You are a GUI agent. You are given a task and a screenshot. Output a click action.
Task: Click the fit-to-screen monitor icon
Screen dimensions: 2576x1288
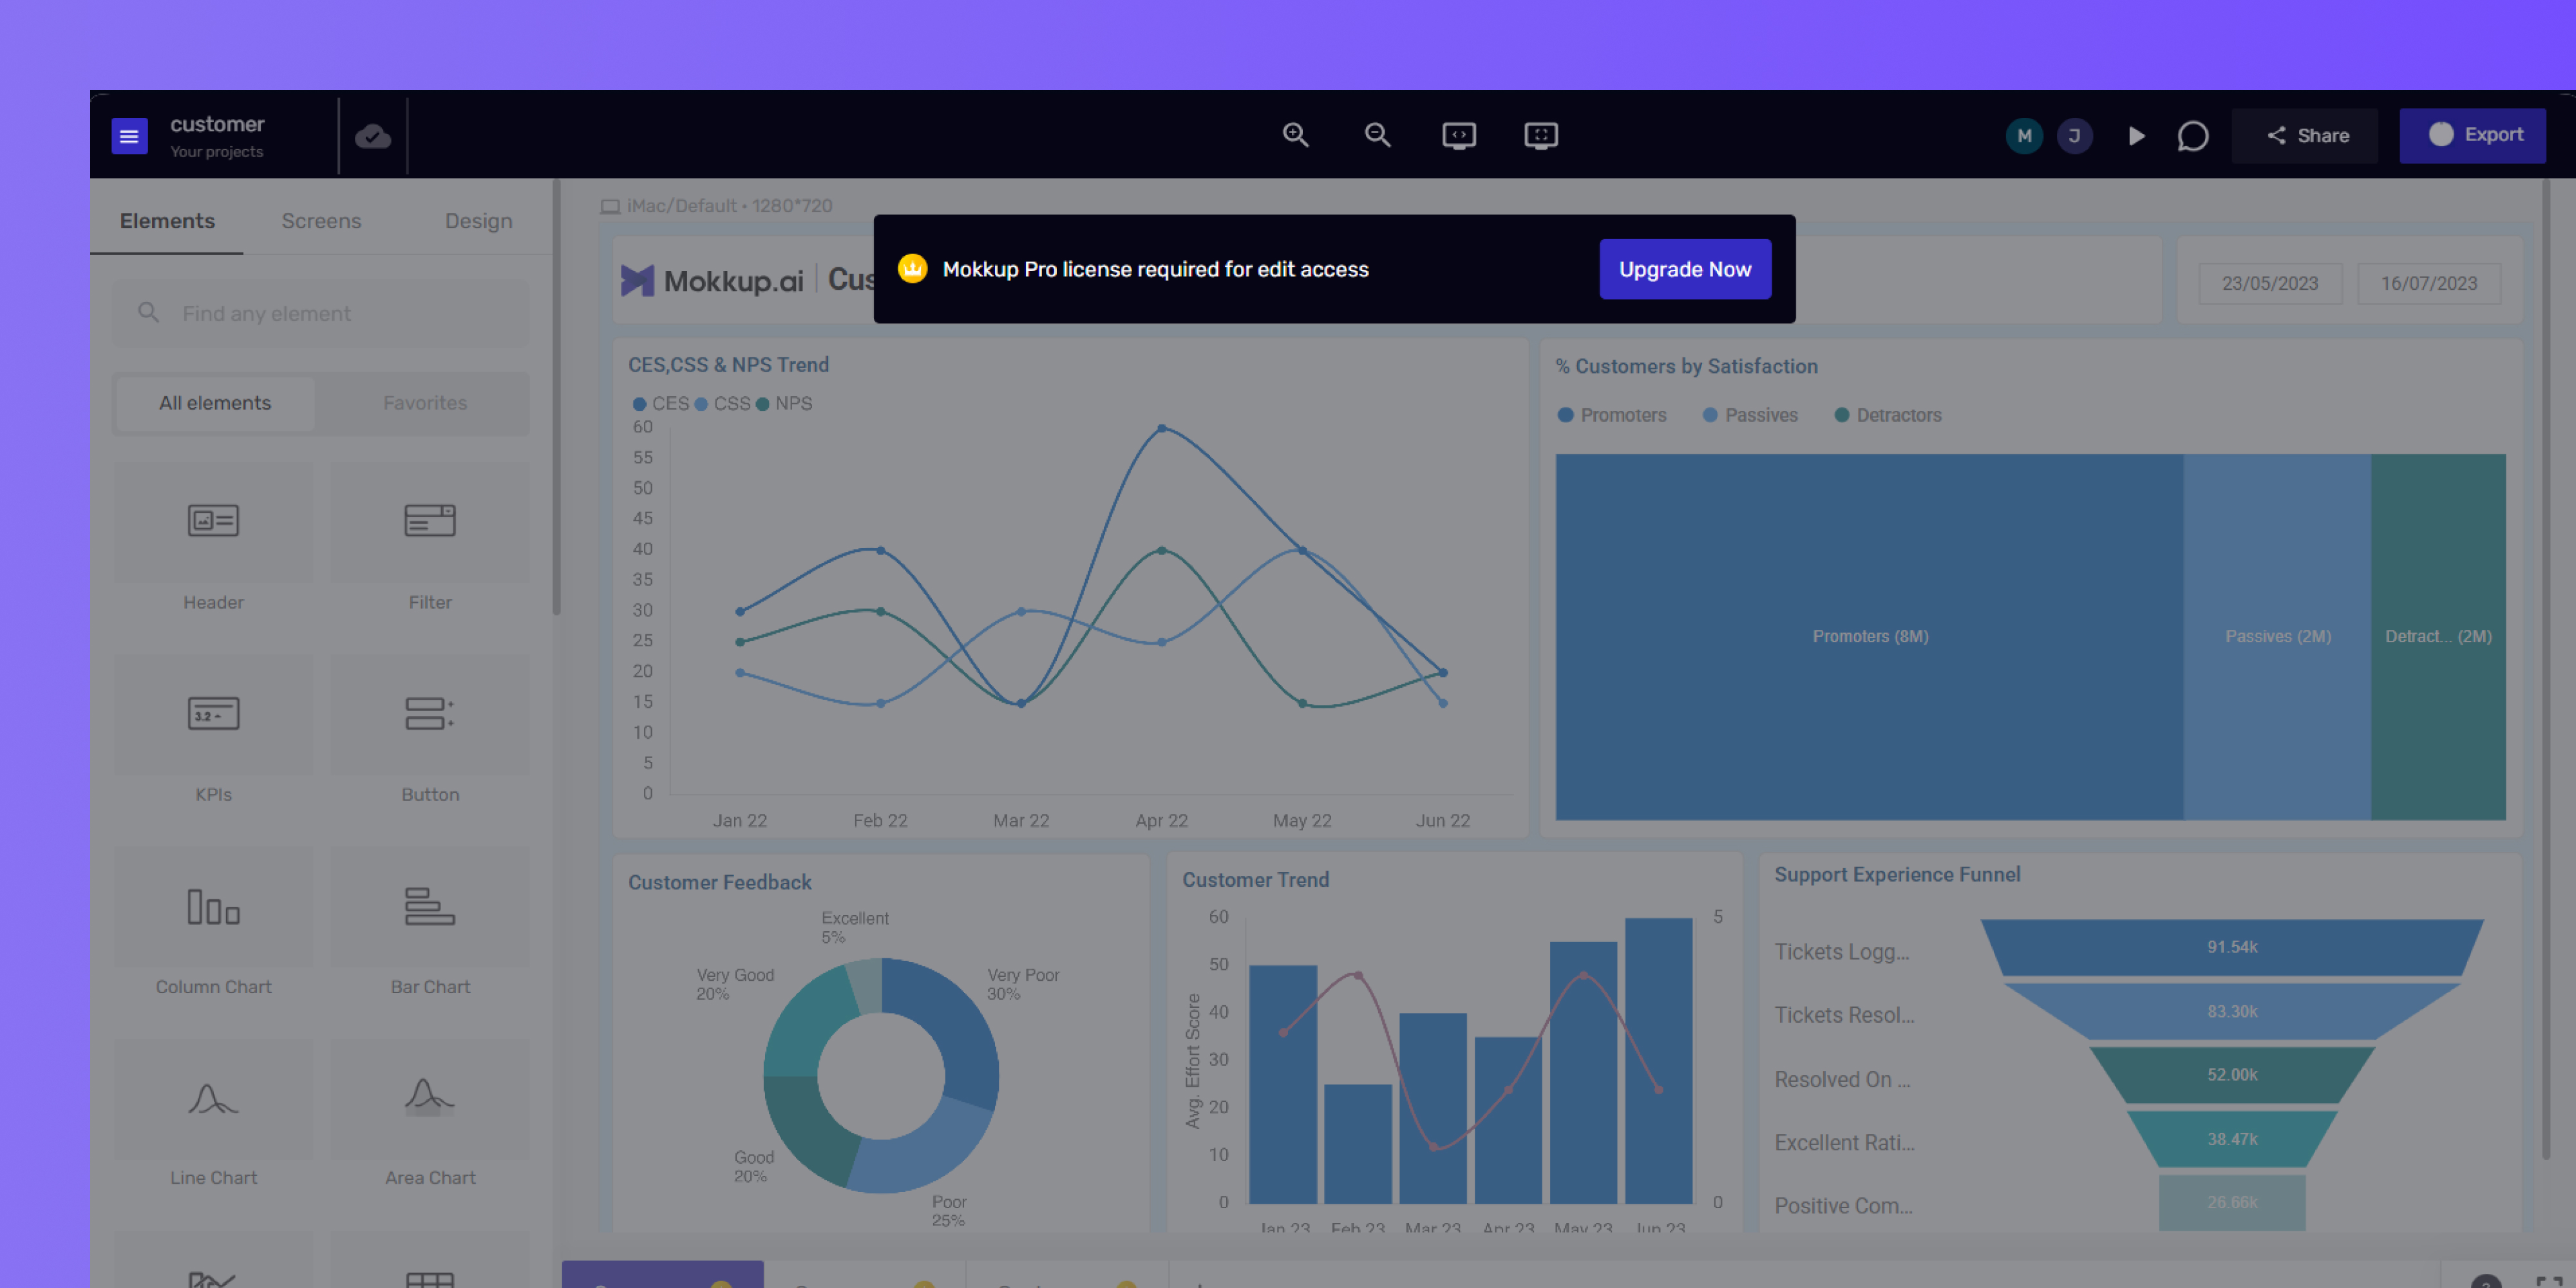1541,135
